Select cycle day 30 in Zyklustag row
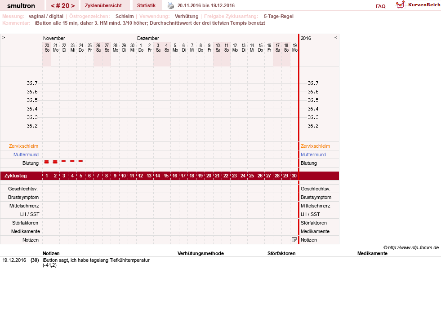 294,176
